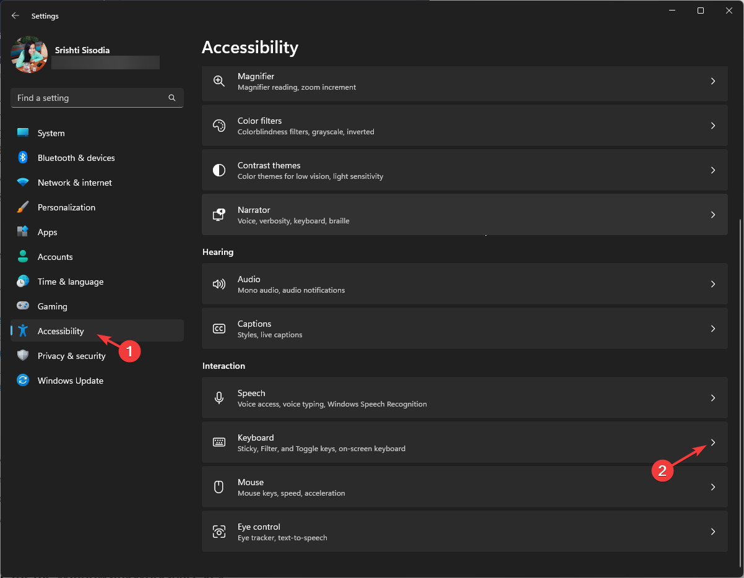Select Accessibility in the sidebar

(61, 331)
